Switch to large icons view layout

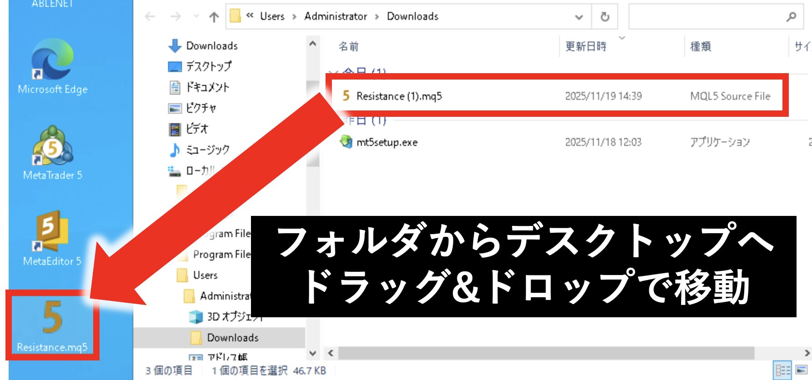pos(802,370)
